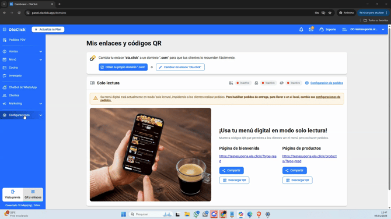Open WhatsApp from the taskbar
Image resolution: width=391 pixels, height=219 pixels.
tap(196, 214)
